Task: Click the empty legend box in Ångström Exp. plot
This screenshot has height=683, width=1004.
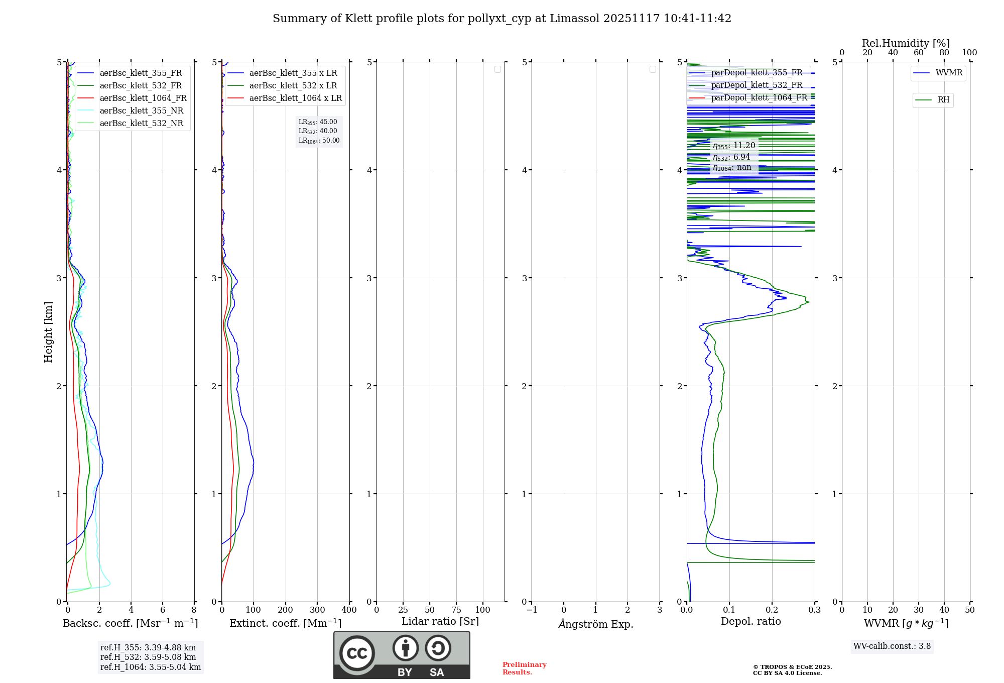Action: click(x=653, y=69)
